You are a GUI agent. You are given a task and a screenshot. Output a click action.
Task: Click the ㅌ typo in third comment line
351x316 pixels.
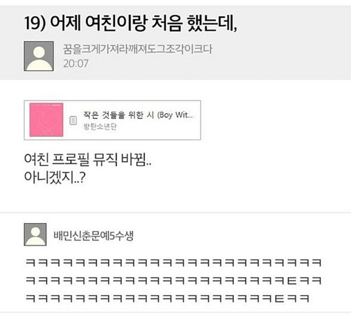point(279,298)
